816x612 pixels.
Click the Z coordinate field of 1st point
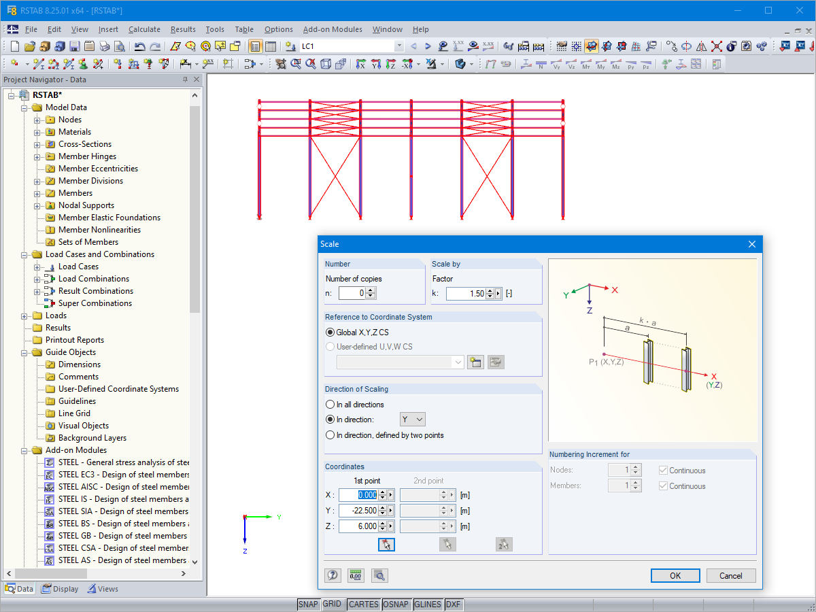[x=358, y=526]
